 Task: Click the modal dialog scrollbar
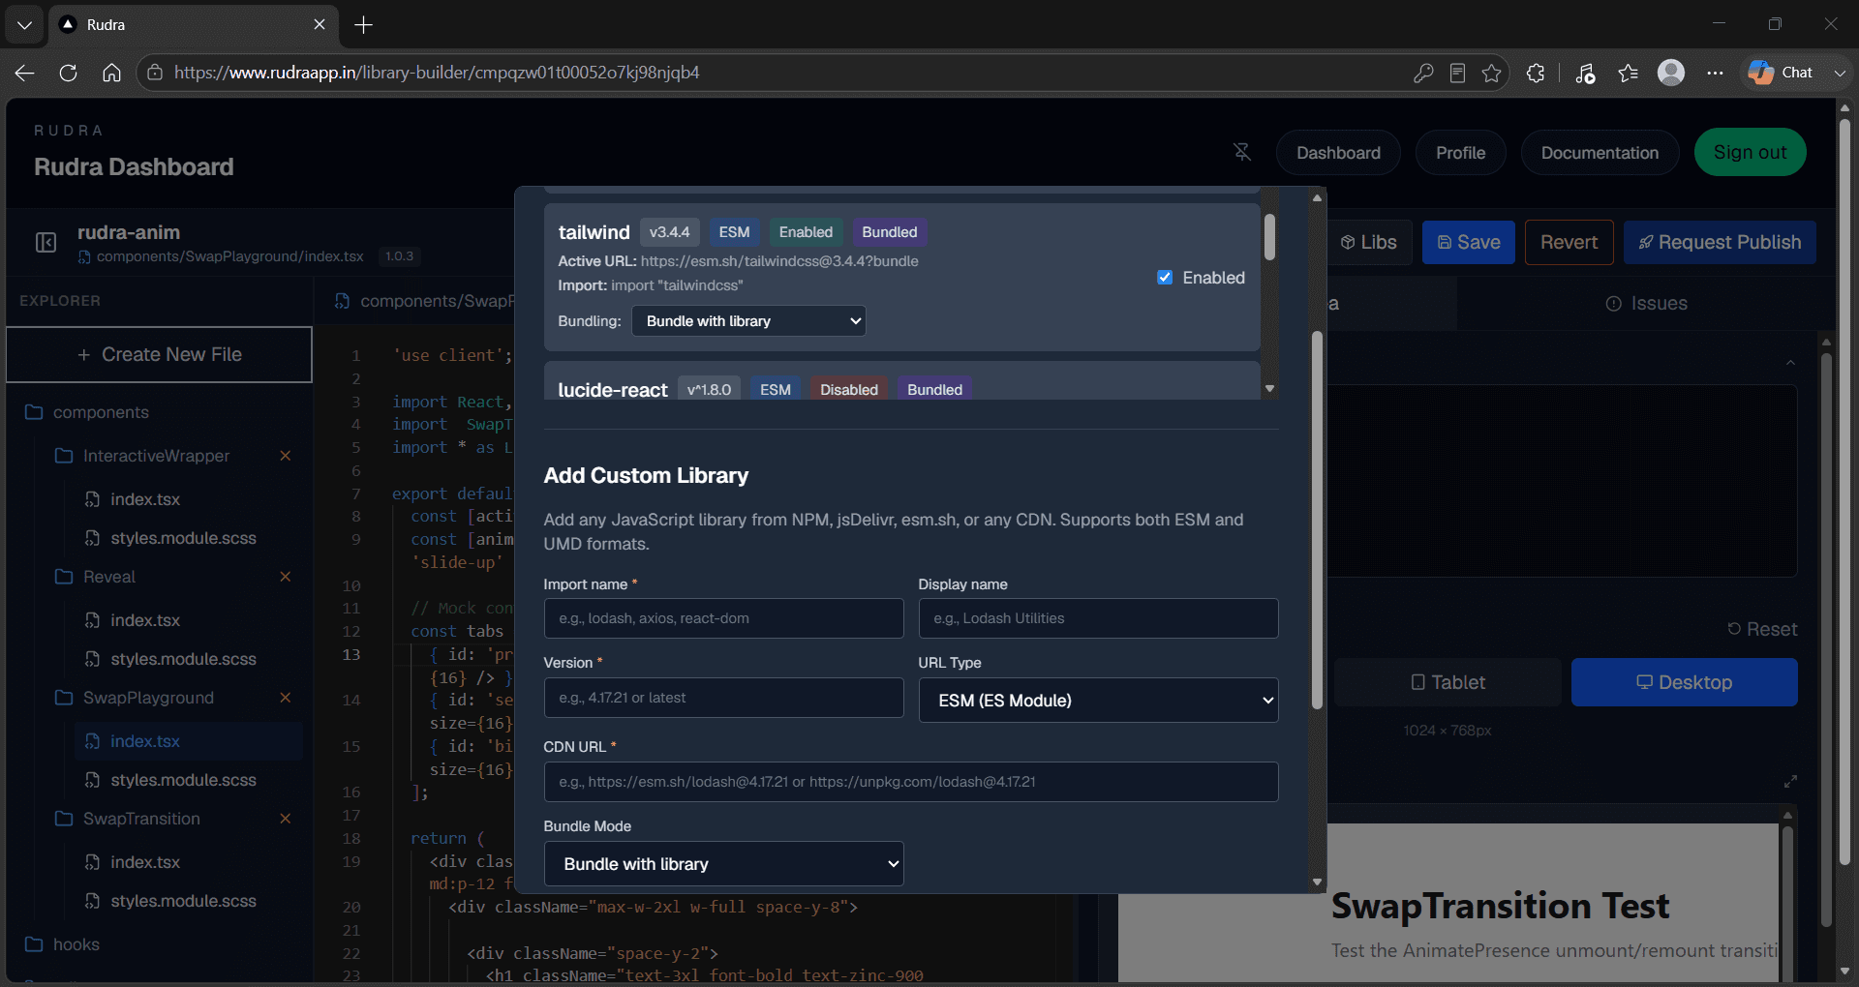[x=1317, y=521]
